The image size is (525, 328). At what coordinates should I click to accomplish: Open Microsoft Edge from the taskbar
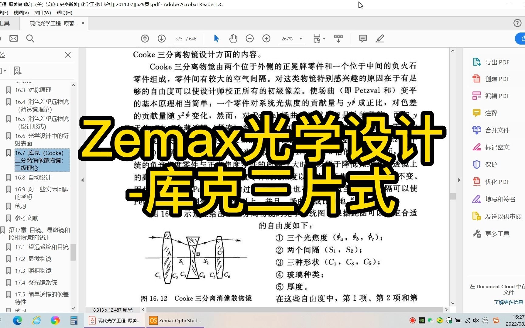(x=18, y=320)
